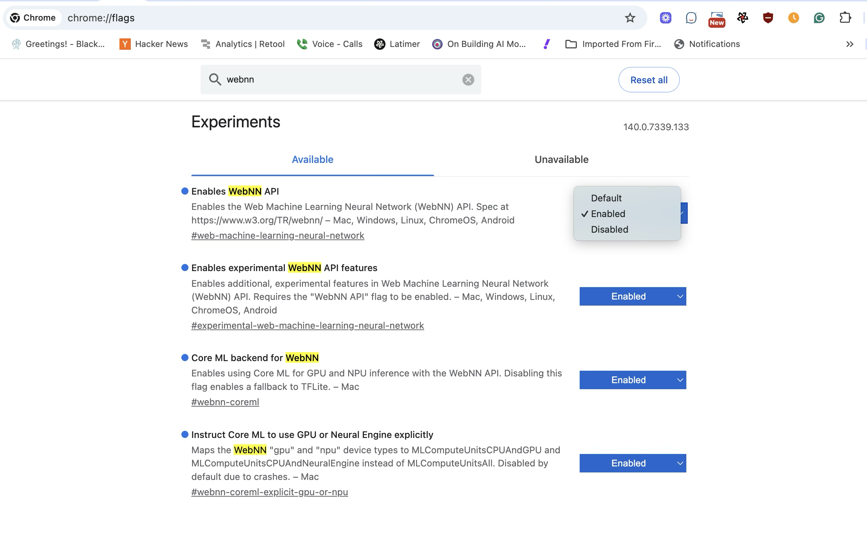
Task: Click the Reset all button
Action: click(x=648, y=80)
